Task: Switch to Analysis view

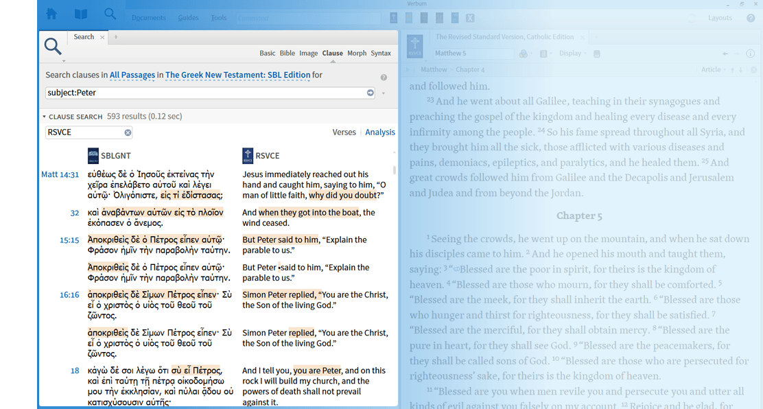Action: pos(380,132)
